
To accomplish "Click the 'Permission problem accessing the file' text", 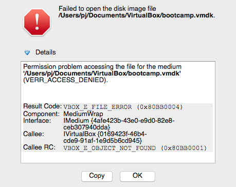I will tap(102, 67).
